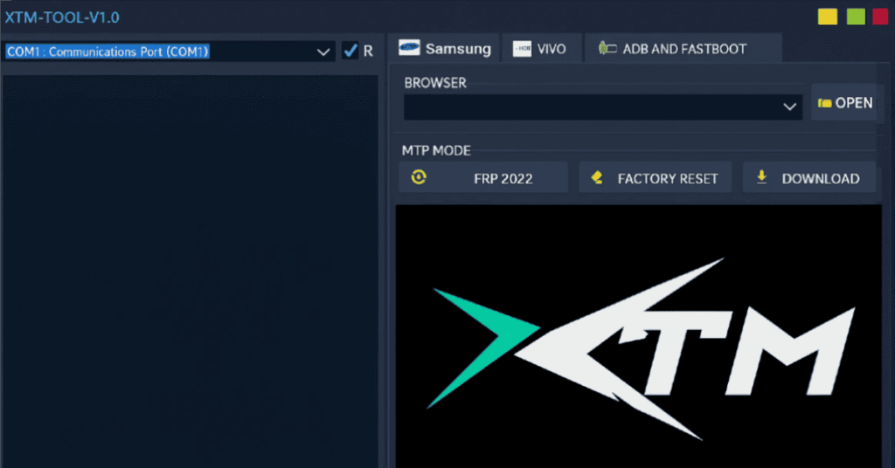
Task: Click the XTM-TOOL-V1.0 title text
Action: pos(62,17)
